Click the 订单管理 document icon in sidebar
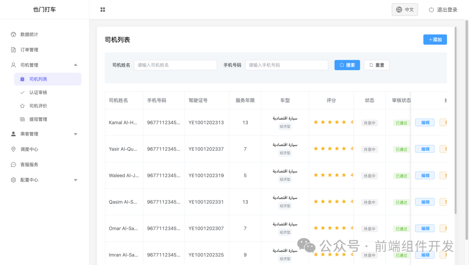Viewport: 469px width, 265px height. pos(13,49)
